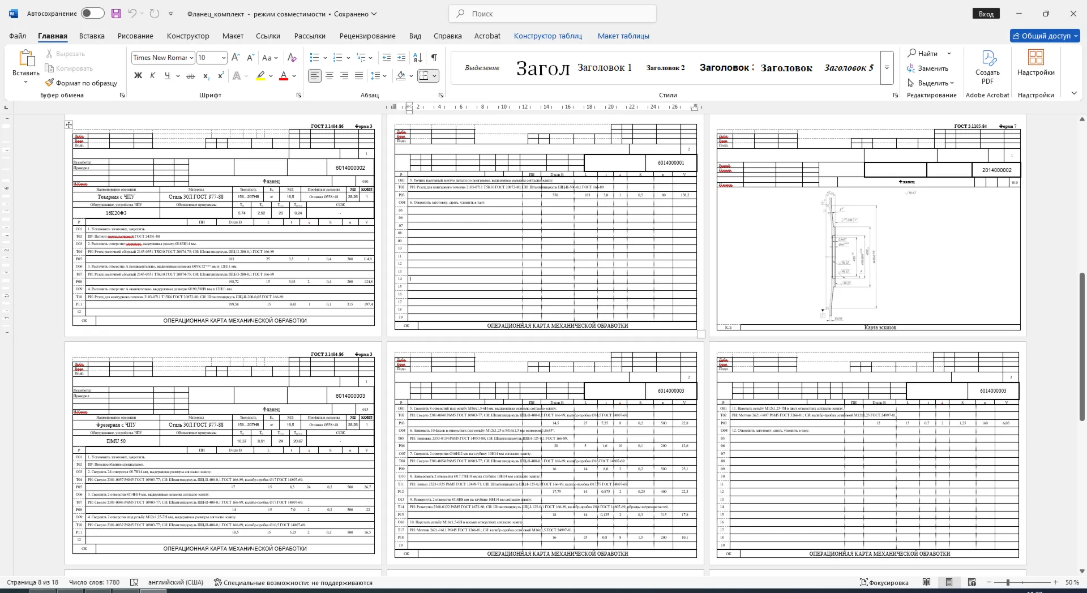This screenshot has width=1087, height=593.
Task: Toggle italic К formatting
Action: coord(152,75)
